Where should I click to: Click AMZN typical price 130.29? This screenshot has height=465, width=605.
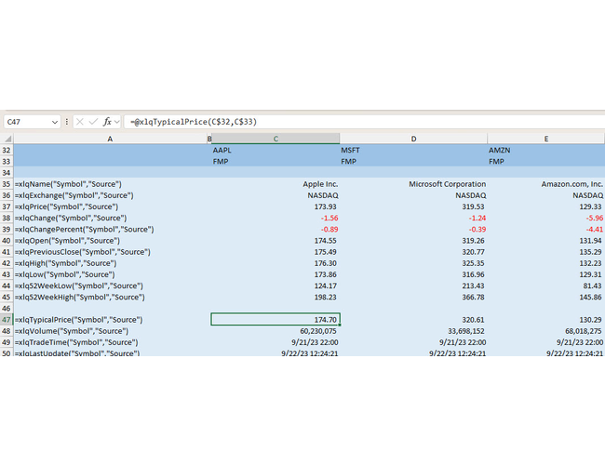tap(546, 320)
